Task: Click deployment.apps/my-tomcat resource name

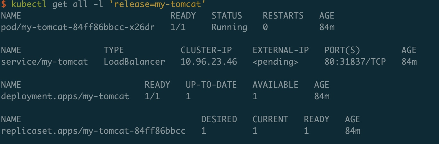Action: click(65, 96)
